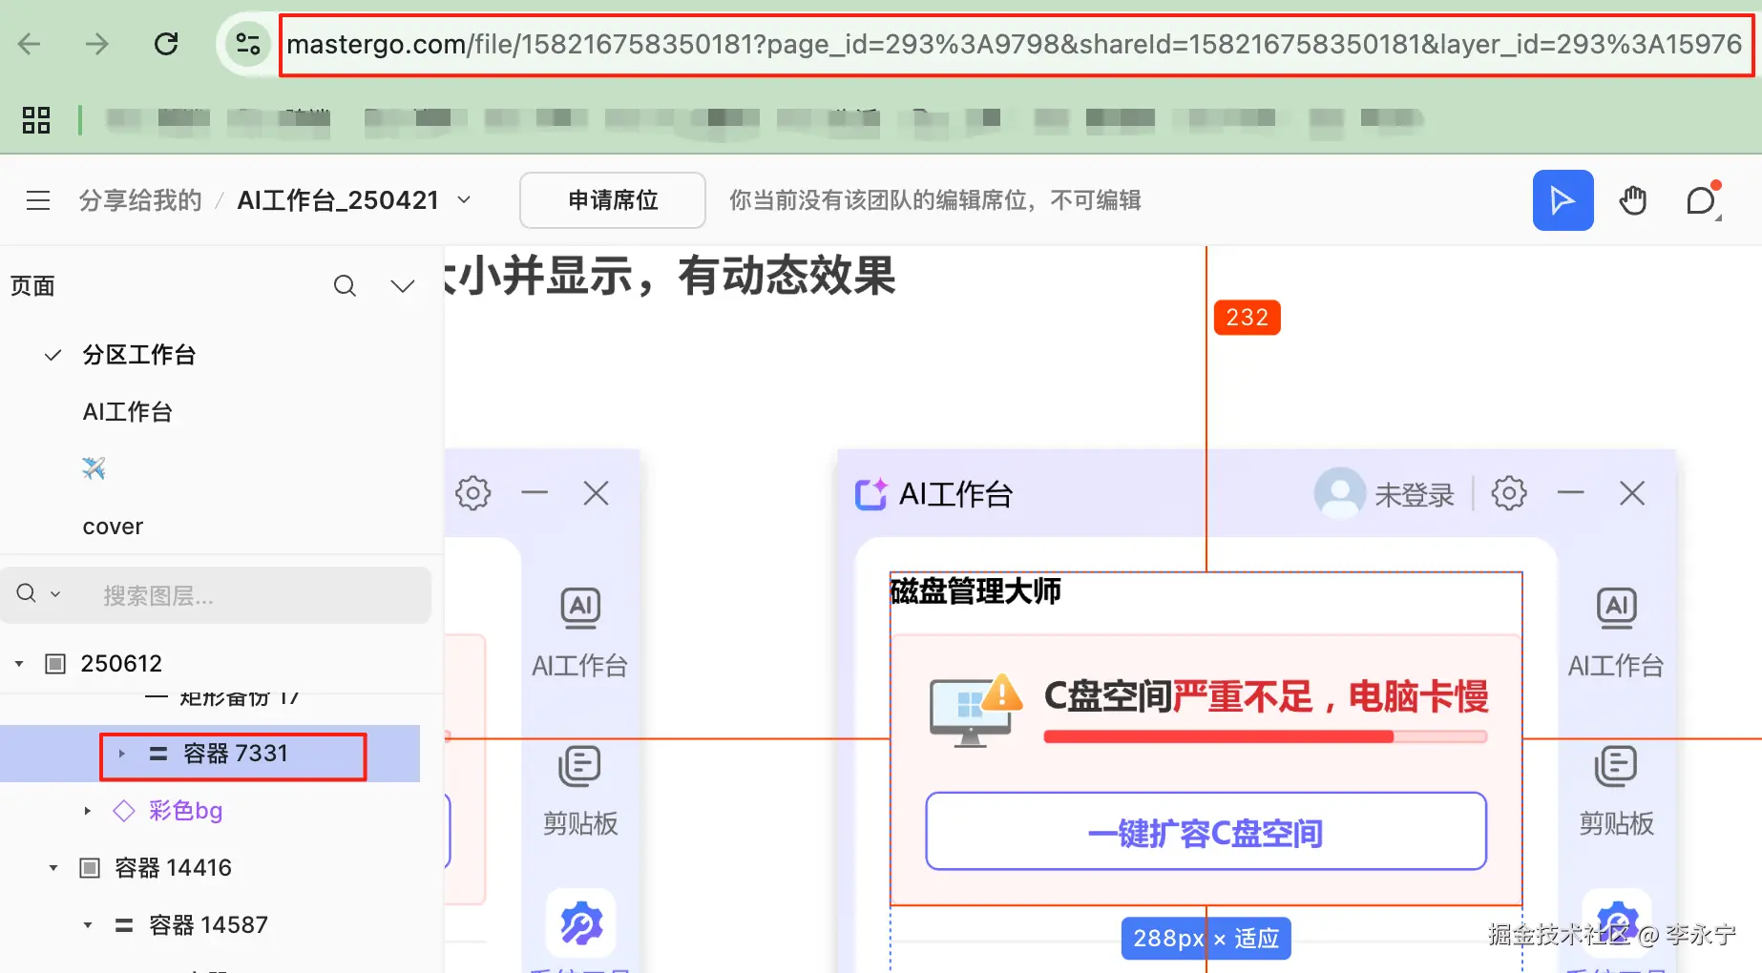Select the 250612 frame layer
This screenshot has height=973, width=1762.
121,664
